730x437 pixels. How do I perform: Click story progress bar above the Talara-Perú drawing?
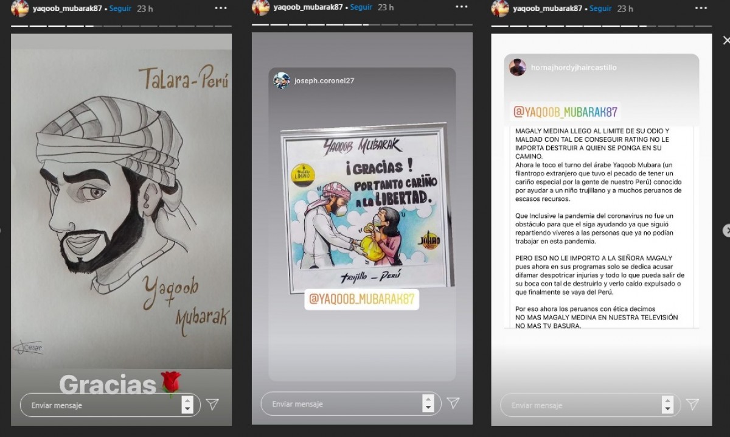click(x=121, y=26)
